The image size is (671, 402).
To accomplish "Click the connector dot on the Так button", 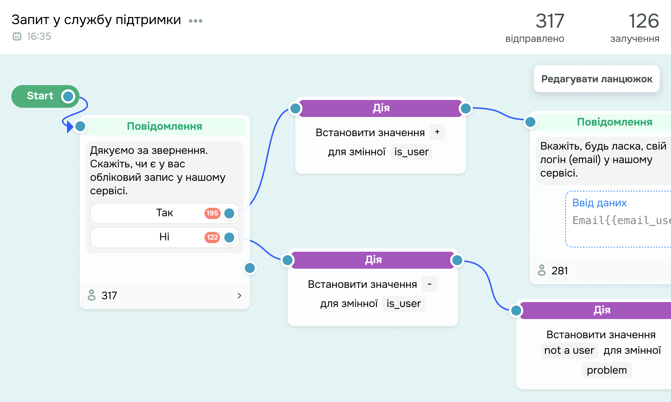I will [229, 213].
